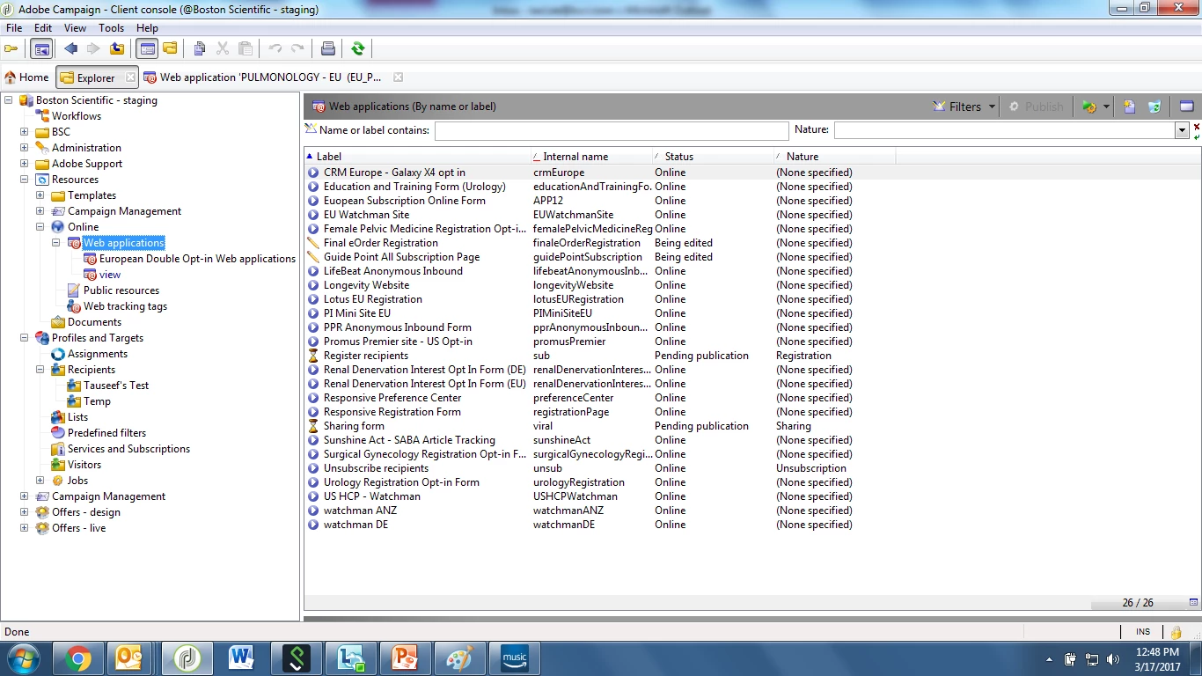Viewport: 1202px width, 676px height.
Task: Expand the Templates folder
Action: click(x=40, y=195)
